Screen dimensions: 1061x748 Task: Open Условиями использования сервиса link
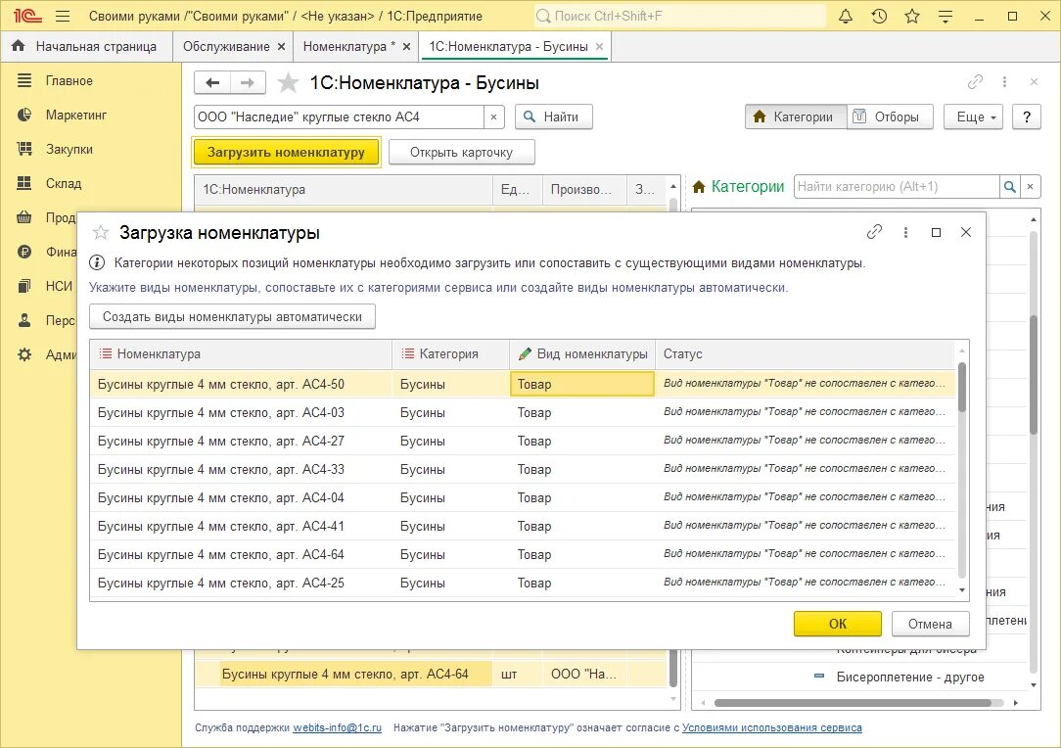point(772,727)
